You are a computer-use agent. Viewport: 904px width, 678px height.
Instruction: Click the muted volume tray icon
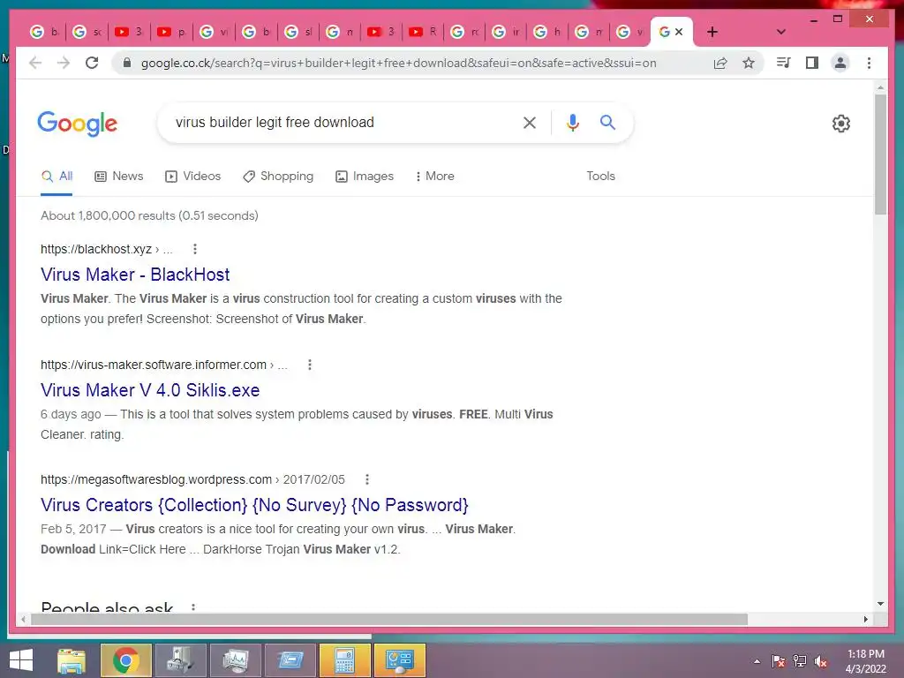821,661
